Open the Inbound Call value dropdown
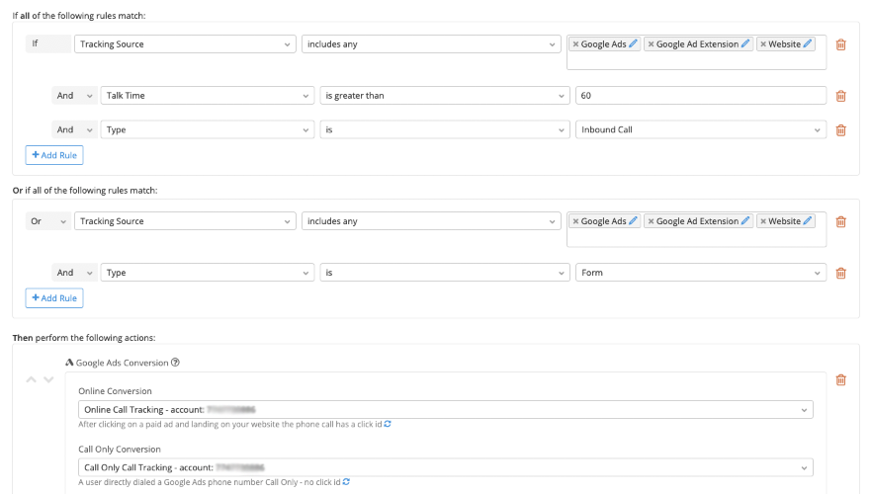This screenshot has height=494, width=871. [x=700, y=129]
